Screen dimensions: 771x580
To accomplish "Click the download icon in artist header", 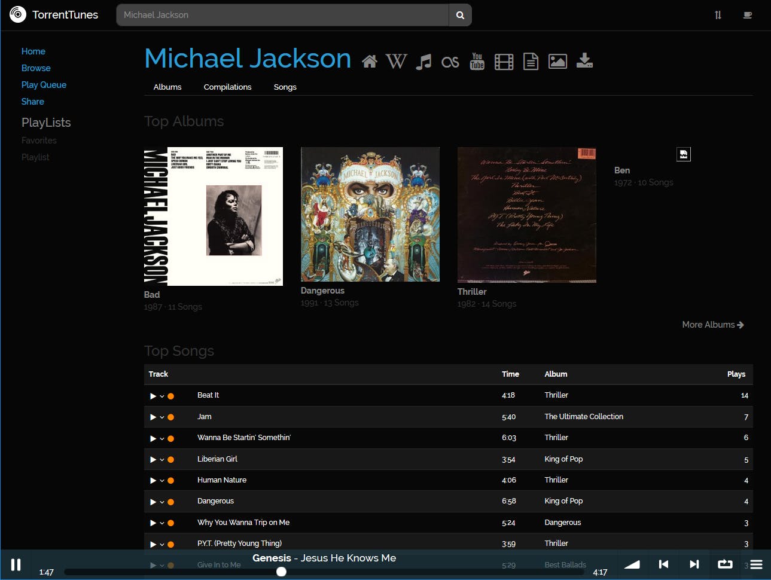I will (x=584, y=60).
